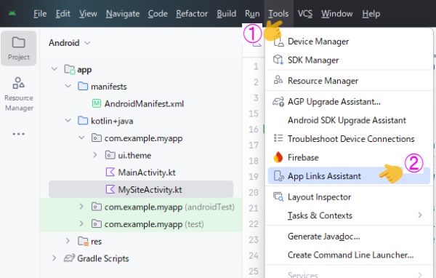Collapse the manifests folder
This screenshot has width=436, height=278.
68,86
